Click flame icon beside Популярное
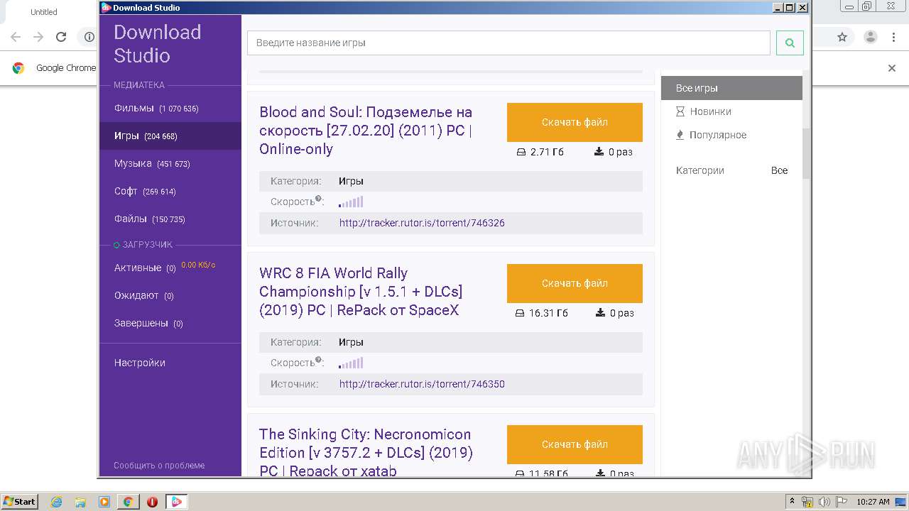The height and width of the screenshot is (511, 909). pyautogui.click(x=680, y=135)
